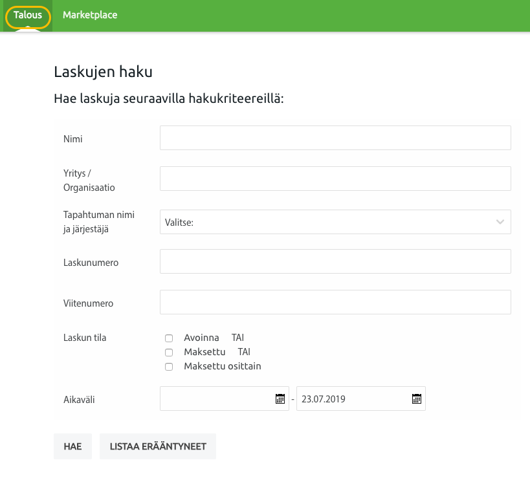Click the end date field showing 23.07.2019

pos(361,398)
